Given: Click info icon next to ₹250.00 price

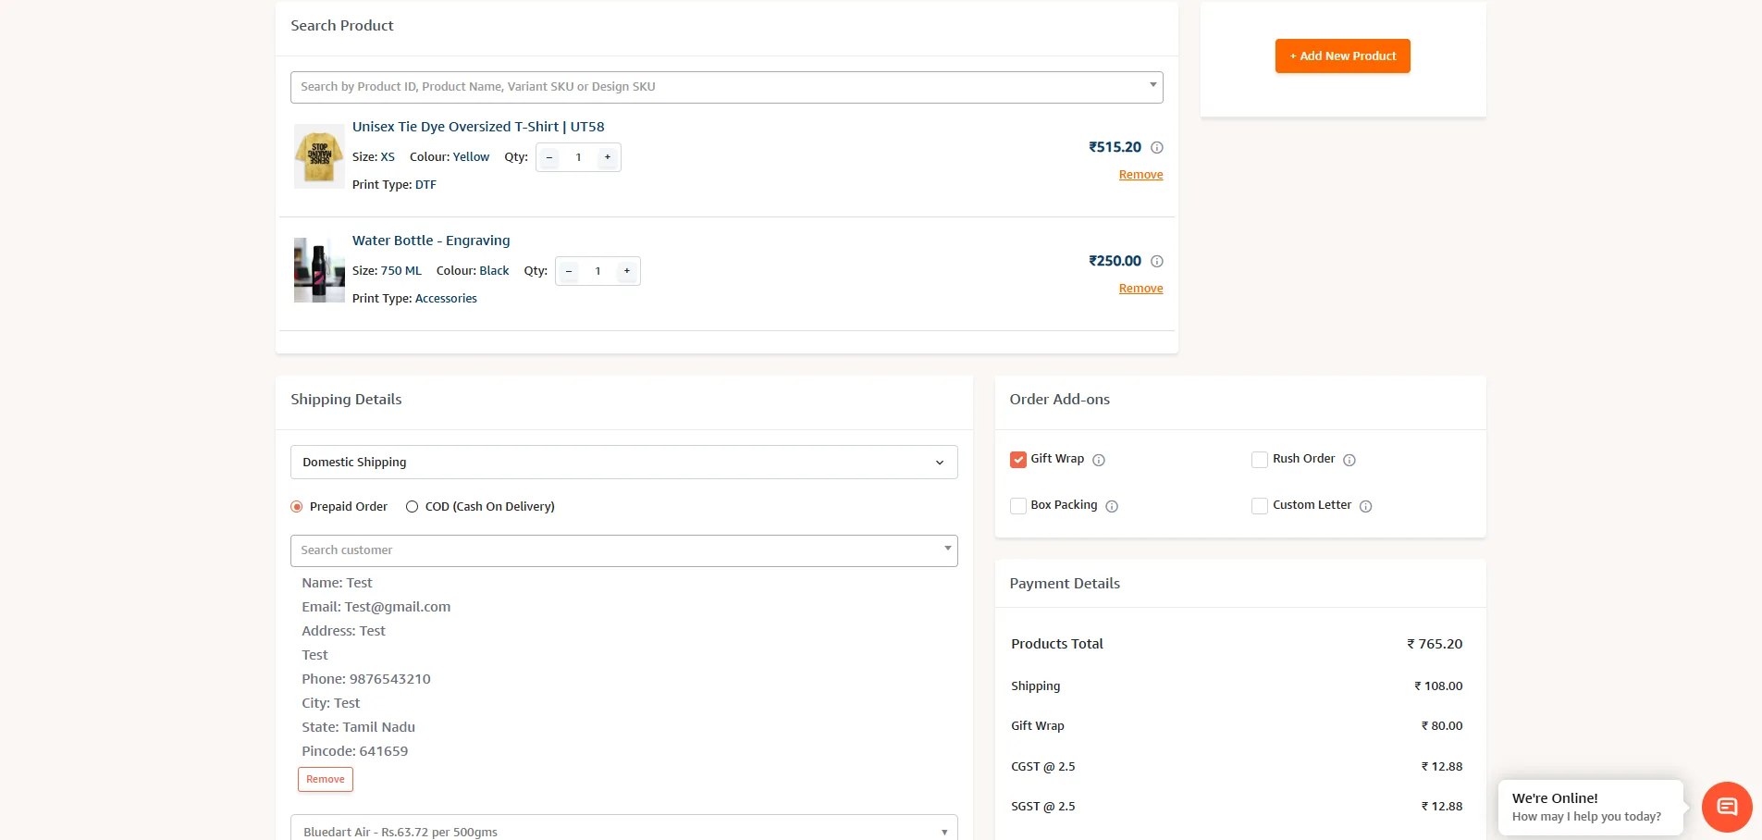Looking at the screenshot, I should click(x=1156, y=261).
